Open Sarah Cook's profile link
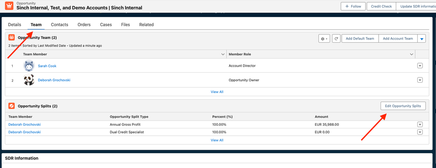Image resolution: width=436 pixels, height=168 pixels. pos(47,66)
